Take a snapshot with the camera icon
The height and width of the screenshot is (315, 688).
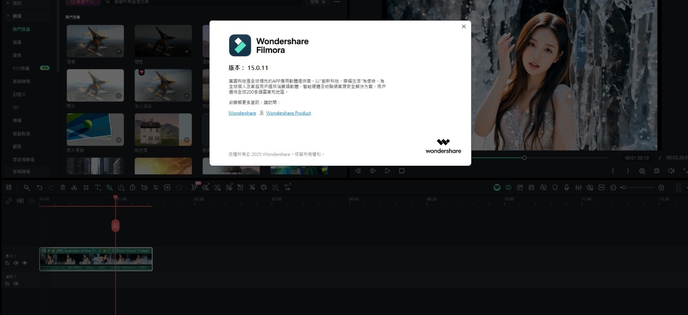tap(657, 171)
